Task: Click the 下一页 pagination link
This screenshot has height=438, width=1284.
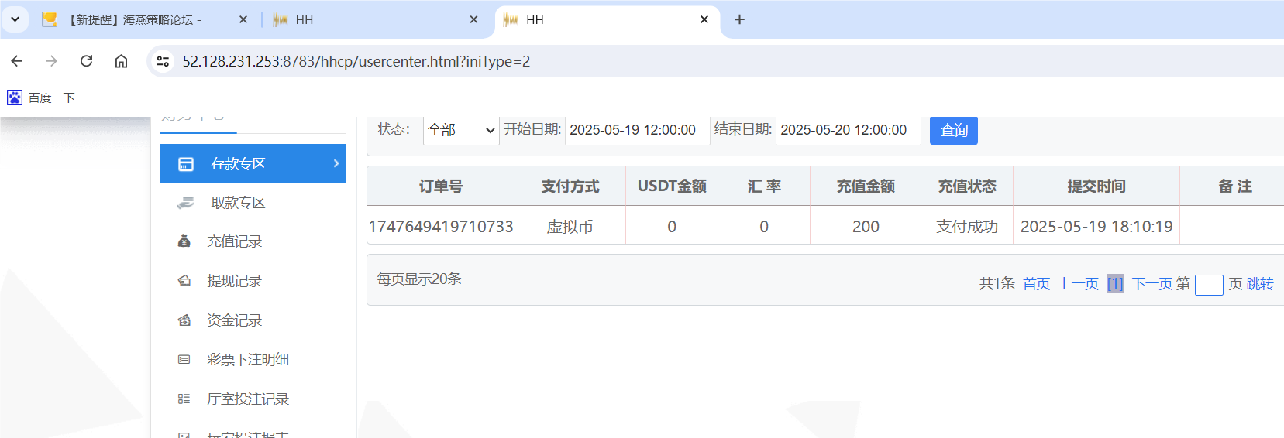Action: coord(1152,284)
